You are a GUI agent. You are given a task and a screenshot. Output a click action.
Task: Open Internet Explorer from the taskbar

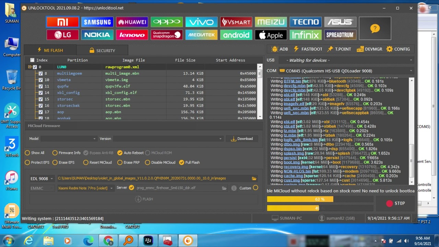29,241
